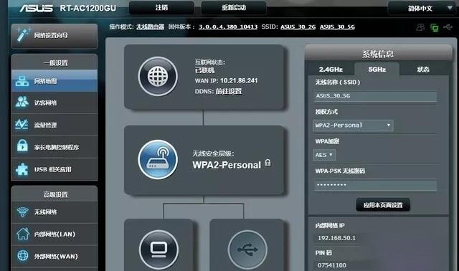Open parental control padlock icon
Screen dimensions: 459x271
click(x=22, y=146)
